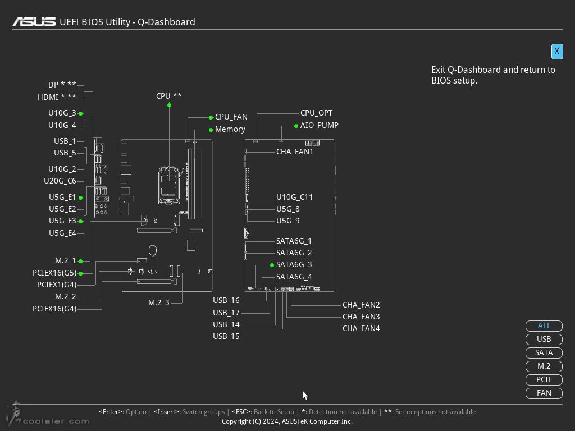Click the USB_1 label
This screenshot has width=575, height=431.
(x=65, y=141)
